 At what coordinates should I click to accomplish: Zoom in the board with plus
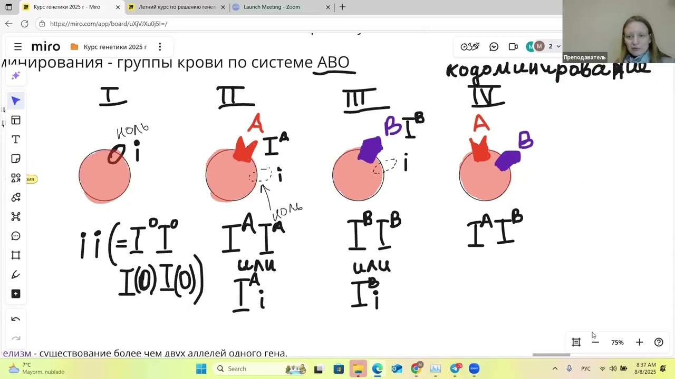[639, 342]
